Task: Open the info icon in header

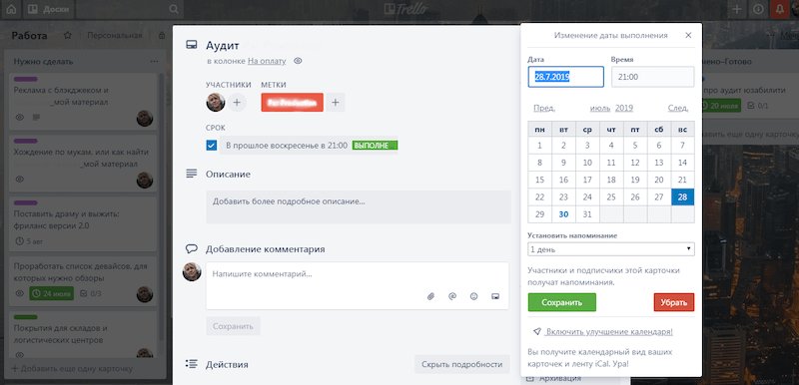Action: click(758, 9)
